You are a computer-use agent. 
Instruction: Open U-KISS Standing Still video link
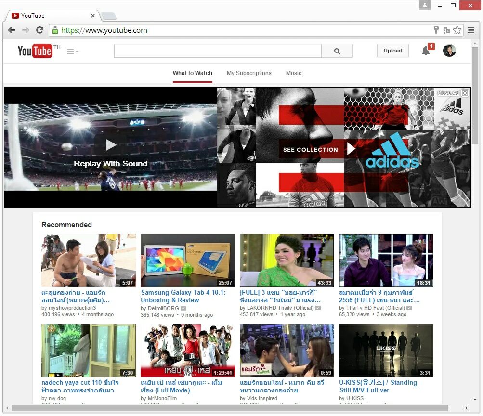tap(378, 386)
